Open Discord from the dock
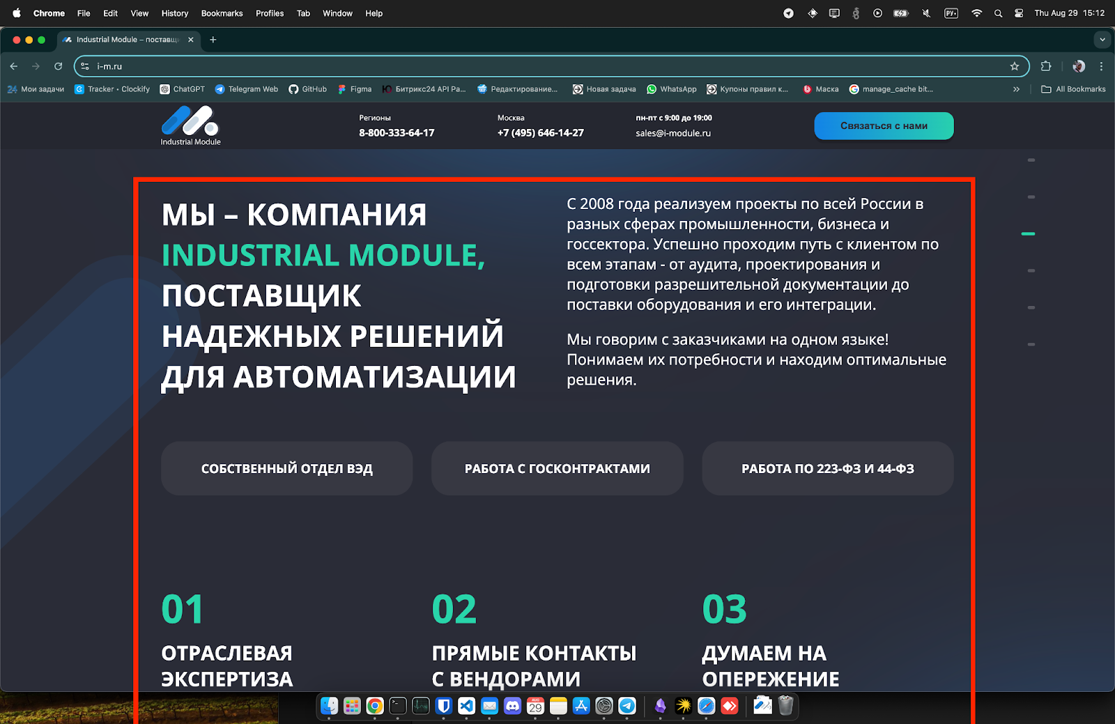 pyautogui.click(x=513, y=706)
